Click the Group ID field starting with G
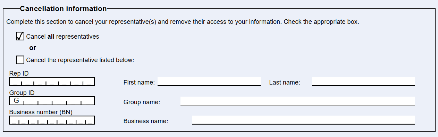The width and height of the screenshot is (438, 137). tap(52, 101)
